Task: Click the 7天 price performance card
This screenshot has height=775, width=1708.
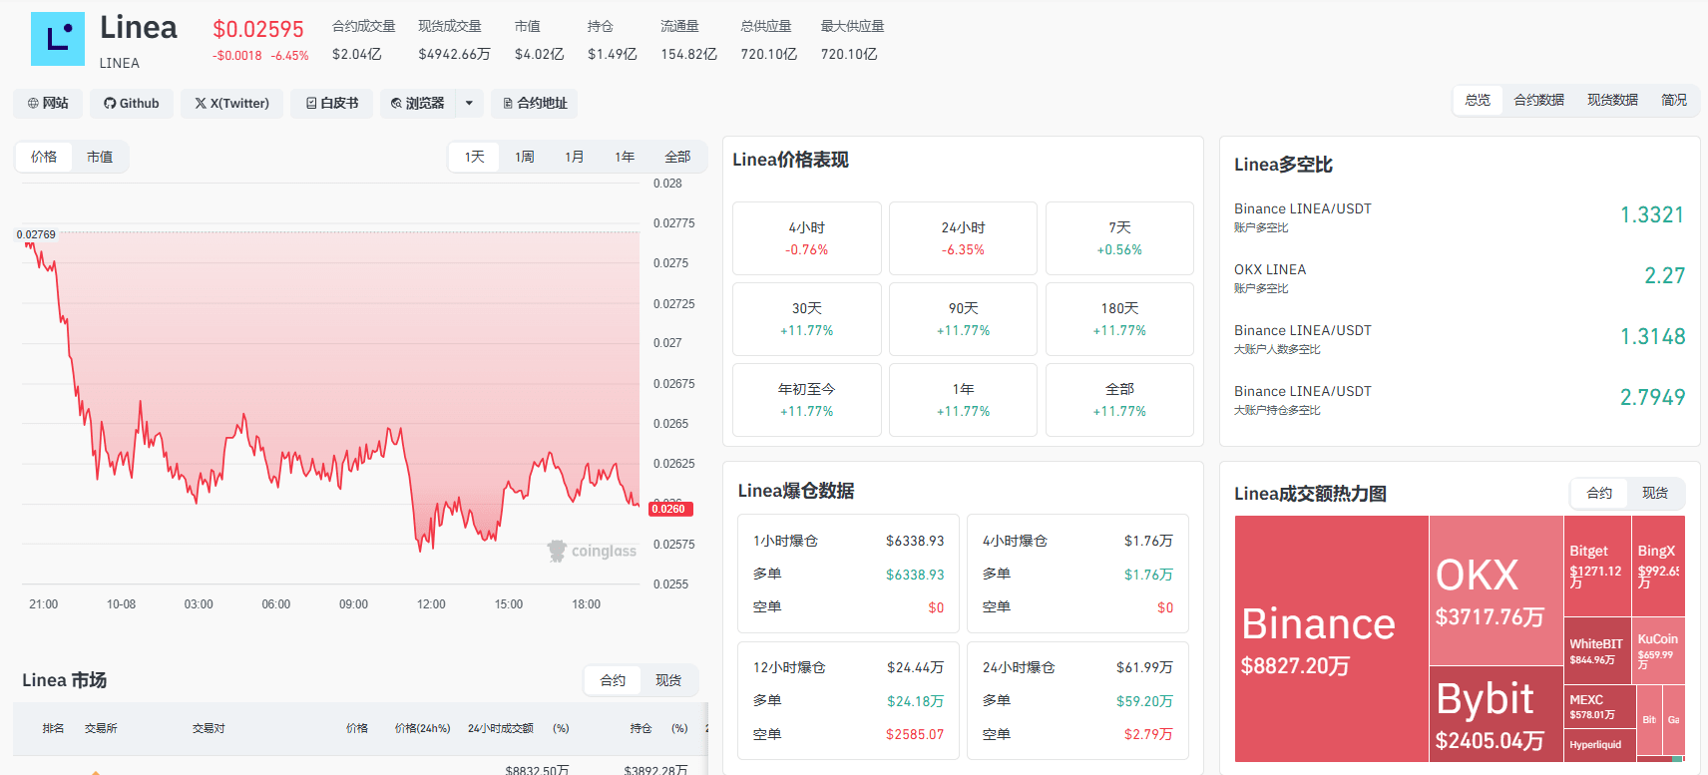Action: (x=1119, y=238)
